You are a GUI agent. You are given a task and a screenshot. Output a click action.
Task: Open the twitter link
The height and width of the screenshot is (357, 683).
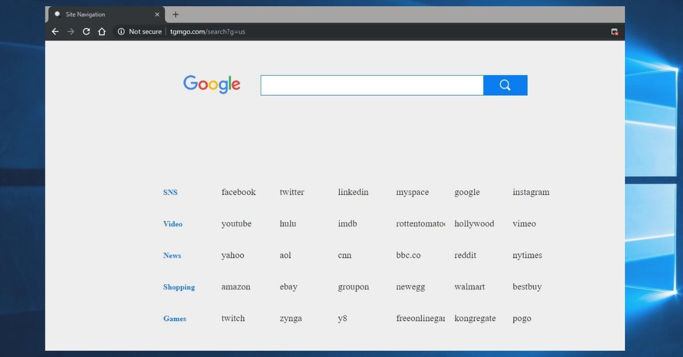tap(292, 192)
